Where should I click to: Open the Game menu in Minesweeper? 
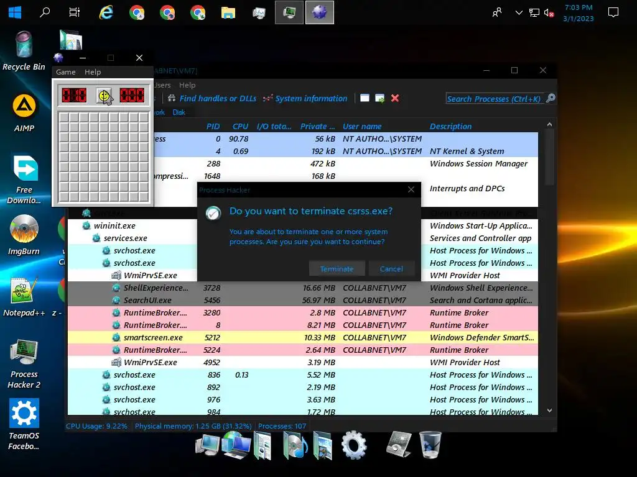pos(66,72)
